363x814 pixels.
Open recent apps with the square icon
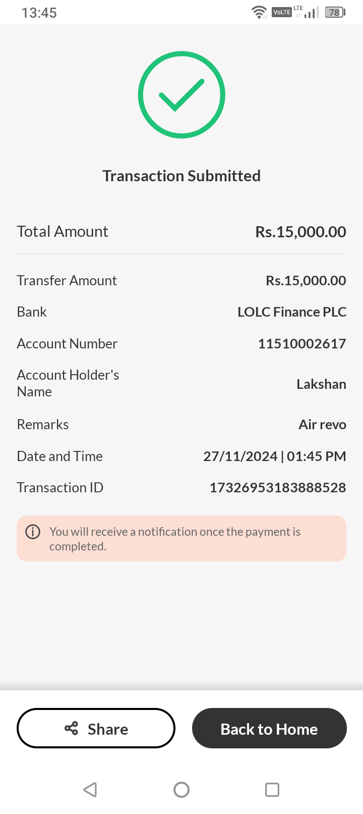[272, 789]
